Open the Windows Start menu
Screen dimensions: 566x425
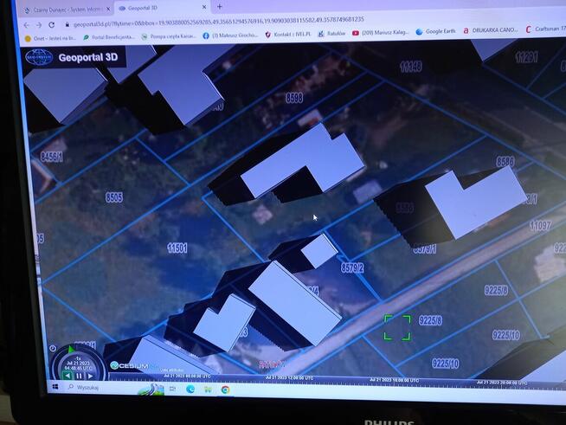(55, 388)
